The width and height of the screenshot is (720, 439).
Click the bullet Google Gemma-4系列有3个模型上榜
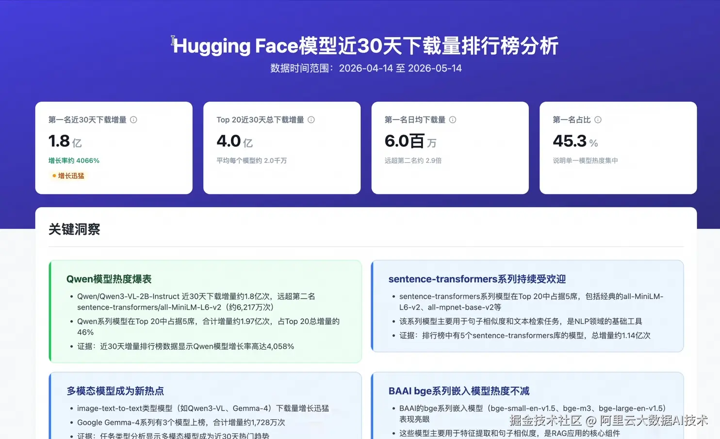point(181,423)
